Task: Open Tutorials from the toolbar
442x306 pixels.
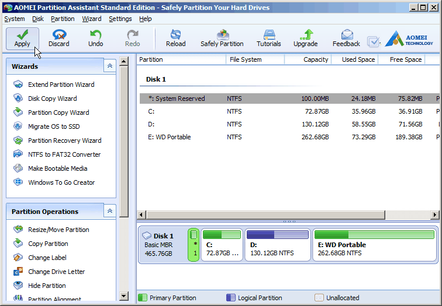Action: [x=268, y=38]
